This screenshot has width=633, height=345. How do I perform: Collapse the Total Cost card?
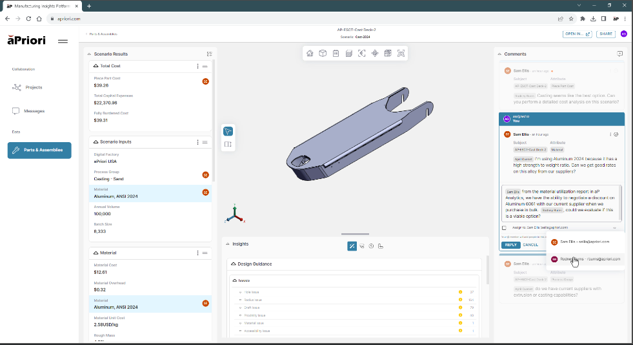point(96,66)
